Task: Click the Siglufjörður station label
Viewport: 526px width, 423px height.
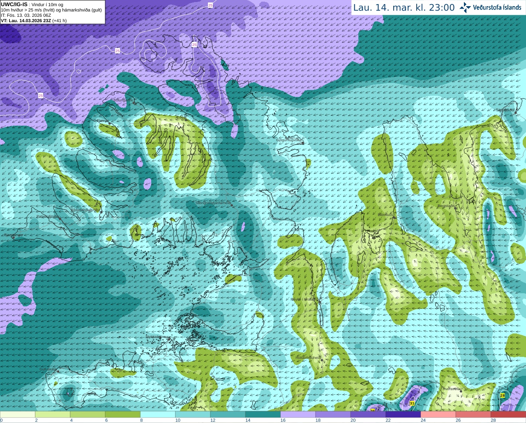Action: pyautogui.click(x=505, y=110)
